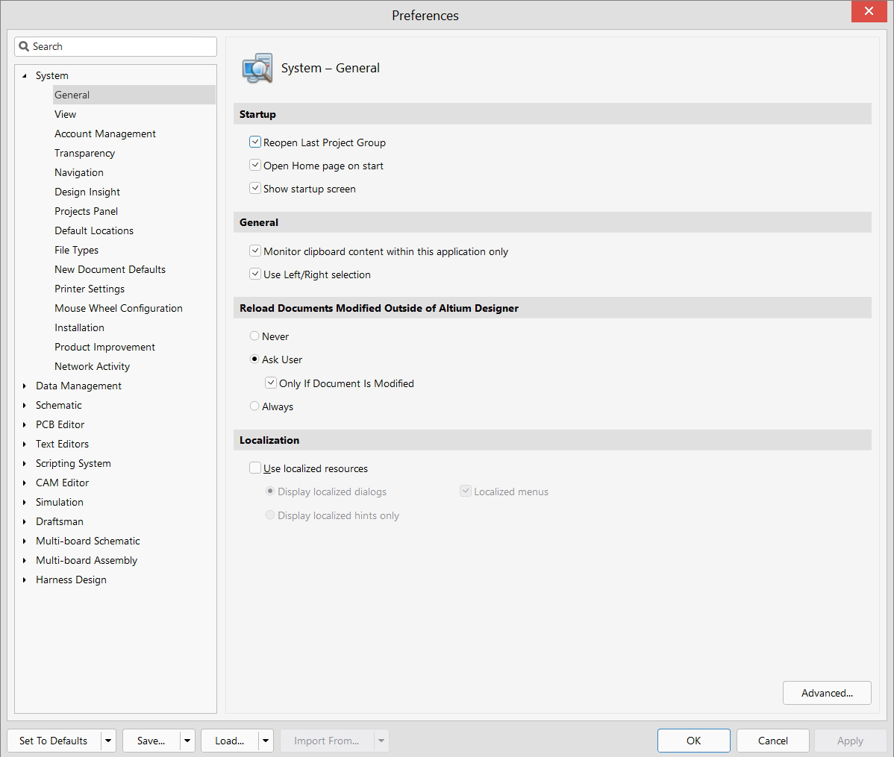Expand the Schematic tree node
894x757 pixels.
click(25, 405)
